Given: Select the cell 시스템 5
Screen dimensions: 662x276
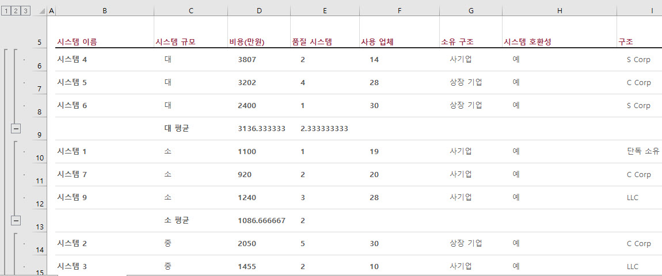Looking at the screenshot, I should (x=105, y=83).
